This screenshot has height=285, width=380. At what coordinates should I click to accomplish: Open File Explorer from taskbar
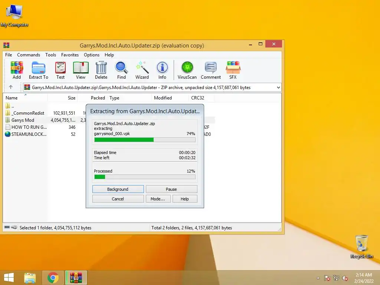click(x=30, y=278)
